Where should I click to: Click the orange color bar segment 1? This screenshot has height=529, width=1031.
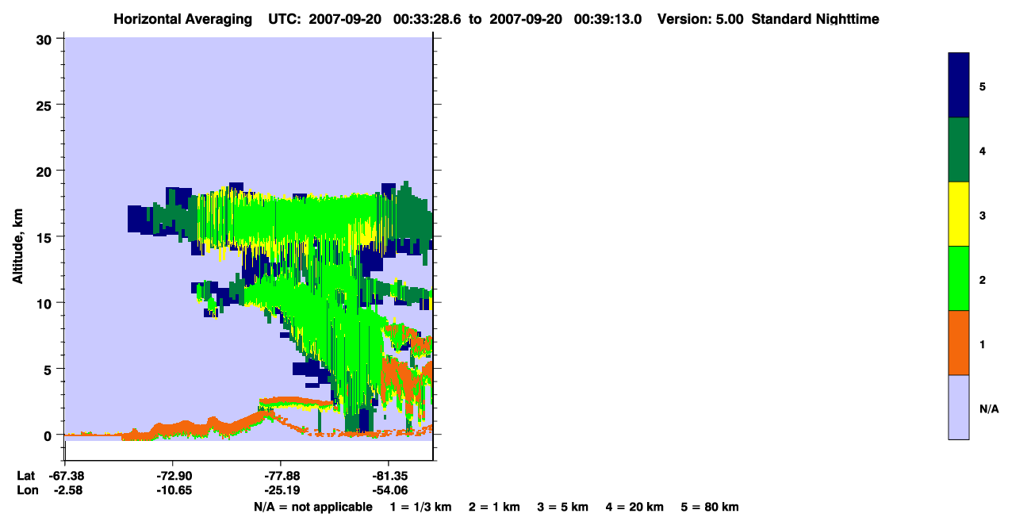click(x=959, y=343)
